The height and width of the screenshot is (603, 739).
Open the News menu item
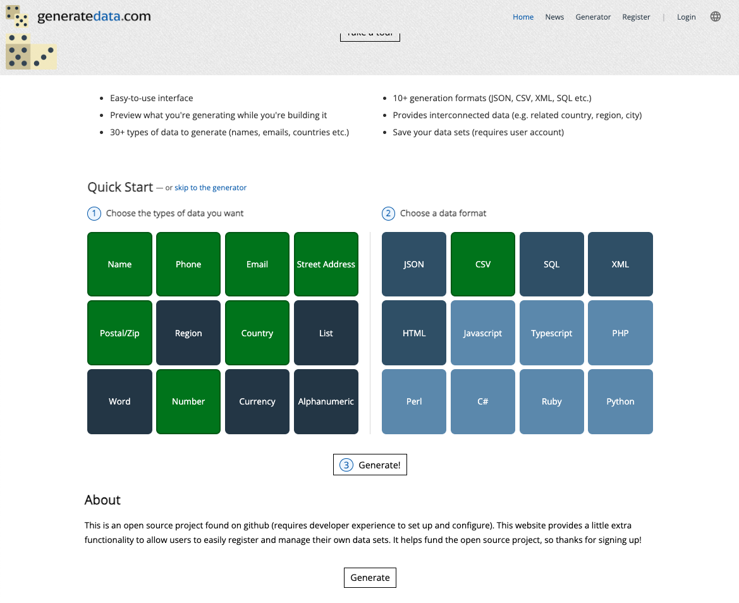click(x=554, y=17)
